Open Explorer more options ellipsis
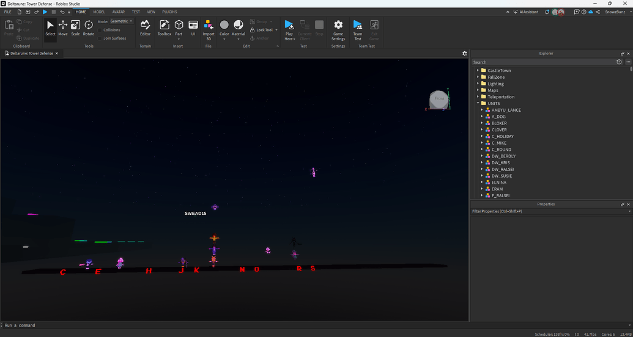The height and width of the screenshot is (337, 633). (x=628, y=62)
